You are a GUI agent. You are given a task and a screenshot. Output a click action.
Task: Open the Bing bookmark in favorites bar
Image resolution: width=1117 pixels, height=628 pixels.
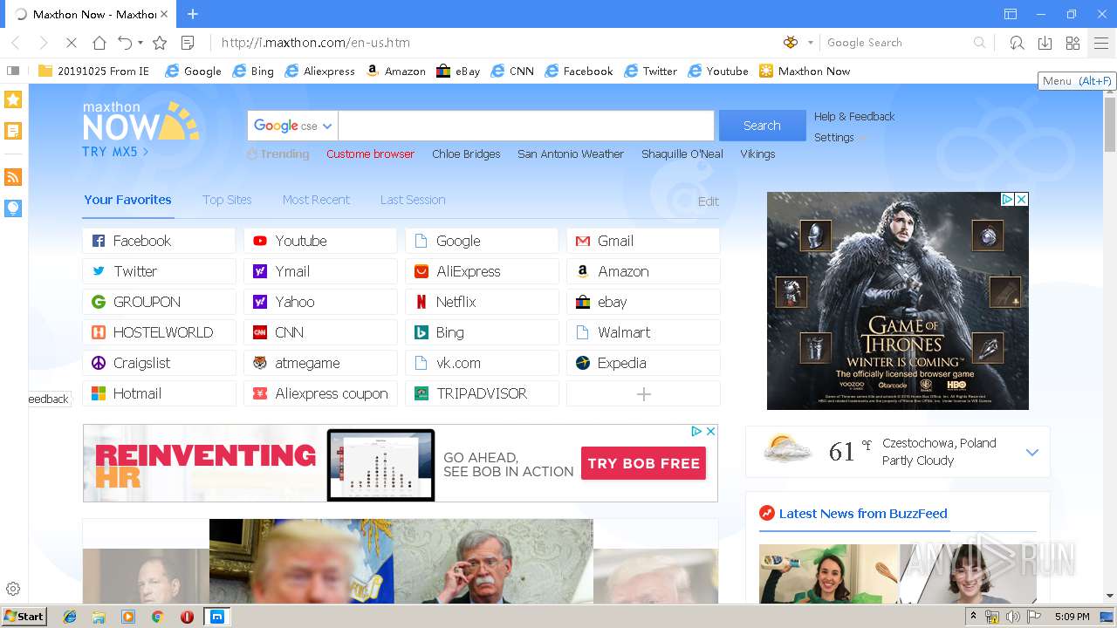coord(253,71)
